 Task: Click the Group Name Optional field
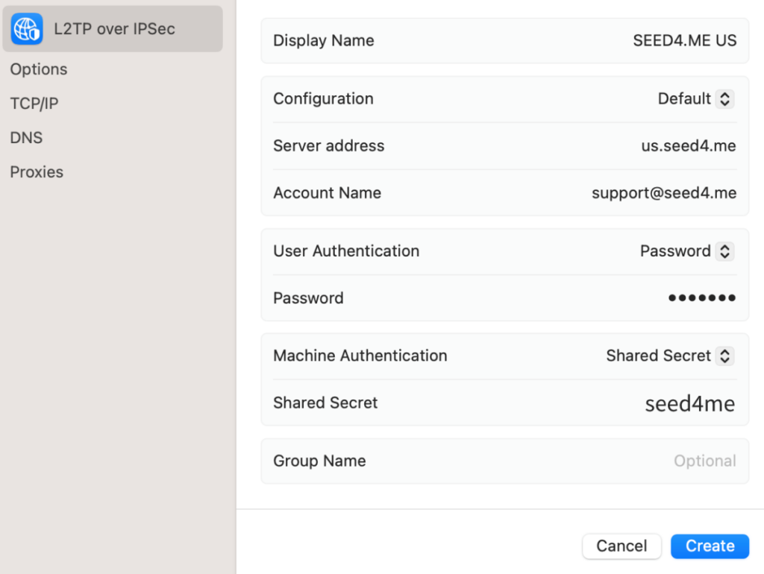tap(704, 461)
